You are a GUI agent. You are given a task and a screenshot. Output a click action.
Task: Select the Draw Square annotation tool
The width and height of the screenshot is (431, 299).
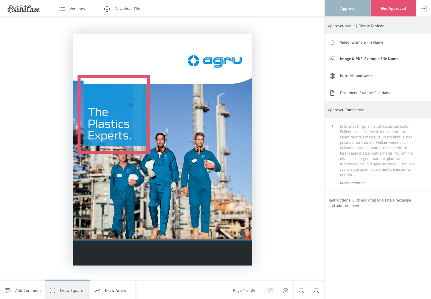[x=67, y=290]
